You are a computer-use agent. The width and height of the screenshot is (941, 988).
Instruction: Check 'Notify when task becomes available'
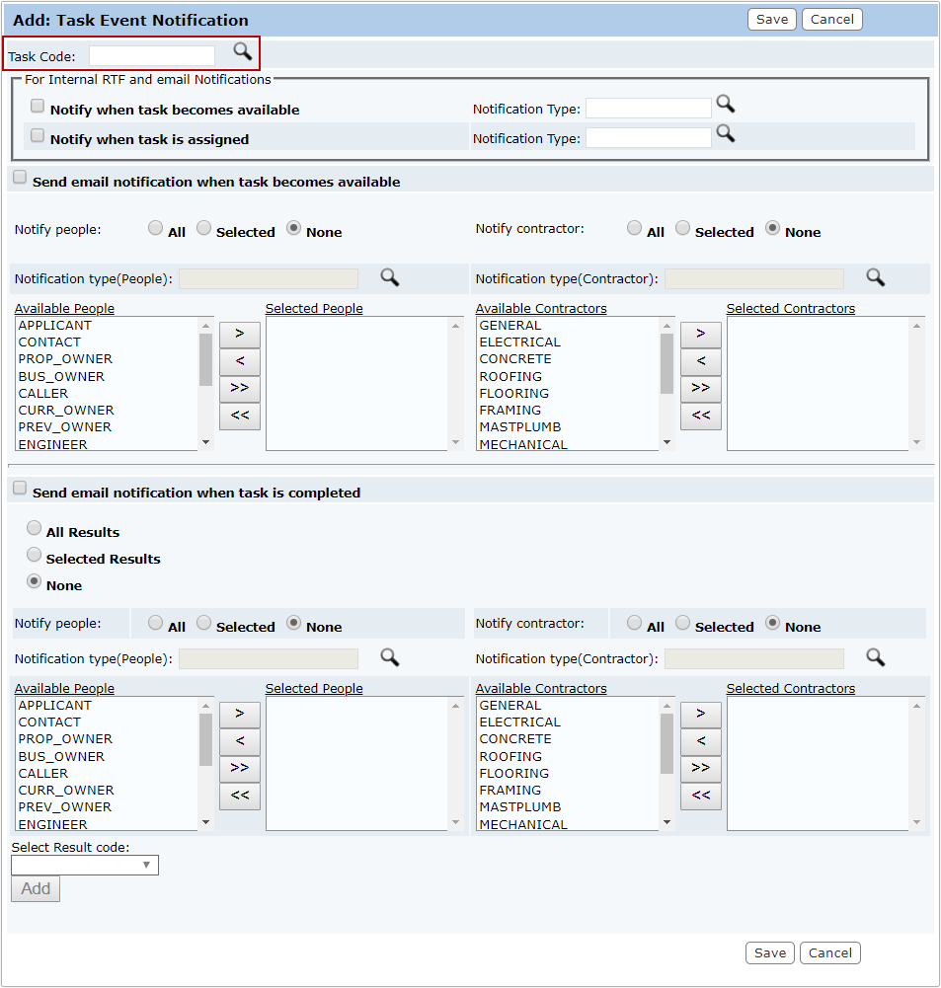(x=38, y=107)
